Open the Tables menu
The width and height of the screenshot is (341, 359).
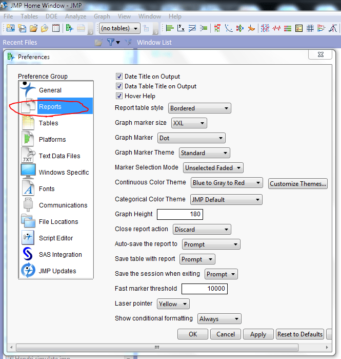(x=29, y=16)
